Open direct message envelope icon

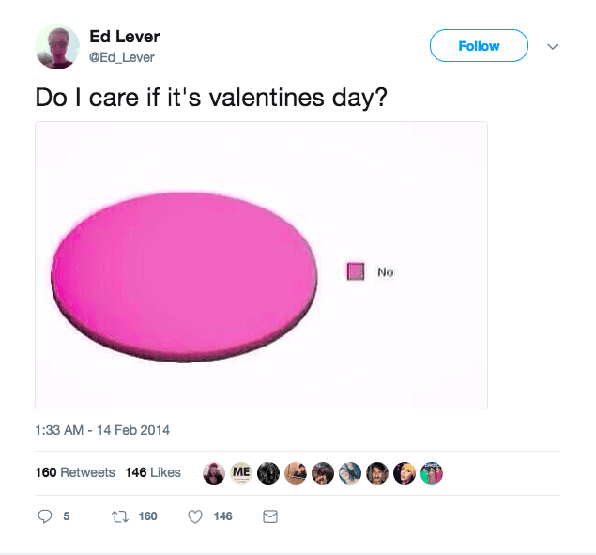(270, 516)
